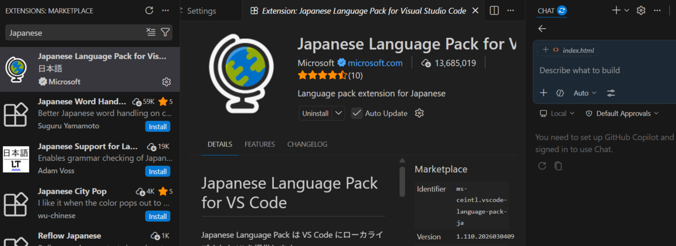Close the Japanese Language Pack extension tab
This screenshot has width=676, height=246.
tap(475, 11)
